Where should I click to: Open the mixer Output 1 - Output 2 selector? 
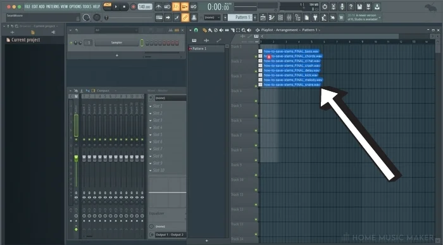click(170, 234)
